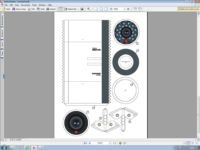Image resolution: width=200 pixels, height=150 pixels.
Task: Click the 75% zoom value field
Action: [118, 9]
